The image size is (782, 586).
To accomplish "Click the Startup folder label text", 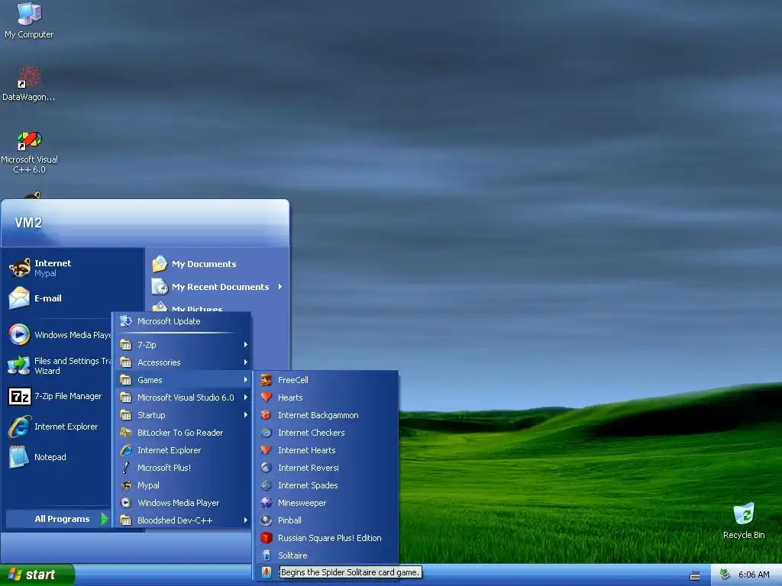I will pyautogui.click(x=151, y=415).
